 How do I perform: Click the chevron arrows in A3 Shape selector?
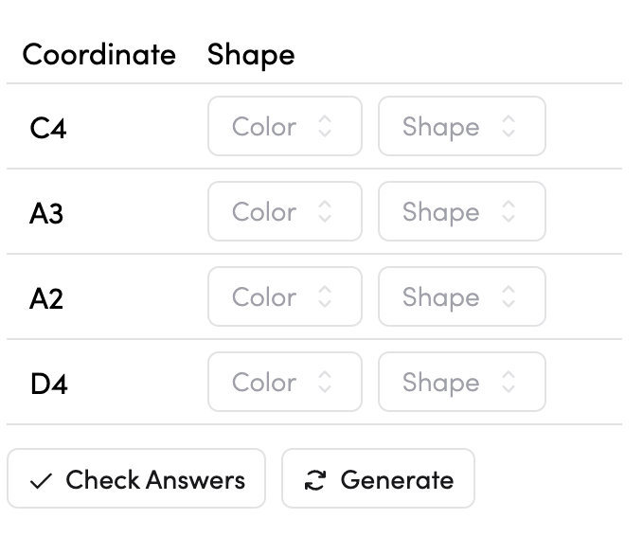[x=509, y=211]
